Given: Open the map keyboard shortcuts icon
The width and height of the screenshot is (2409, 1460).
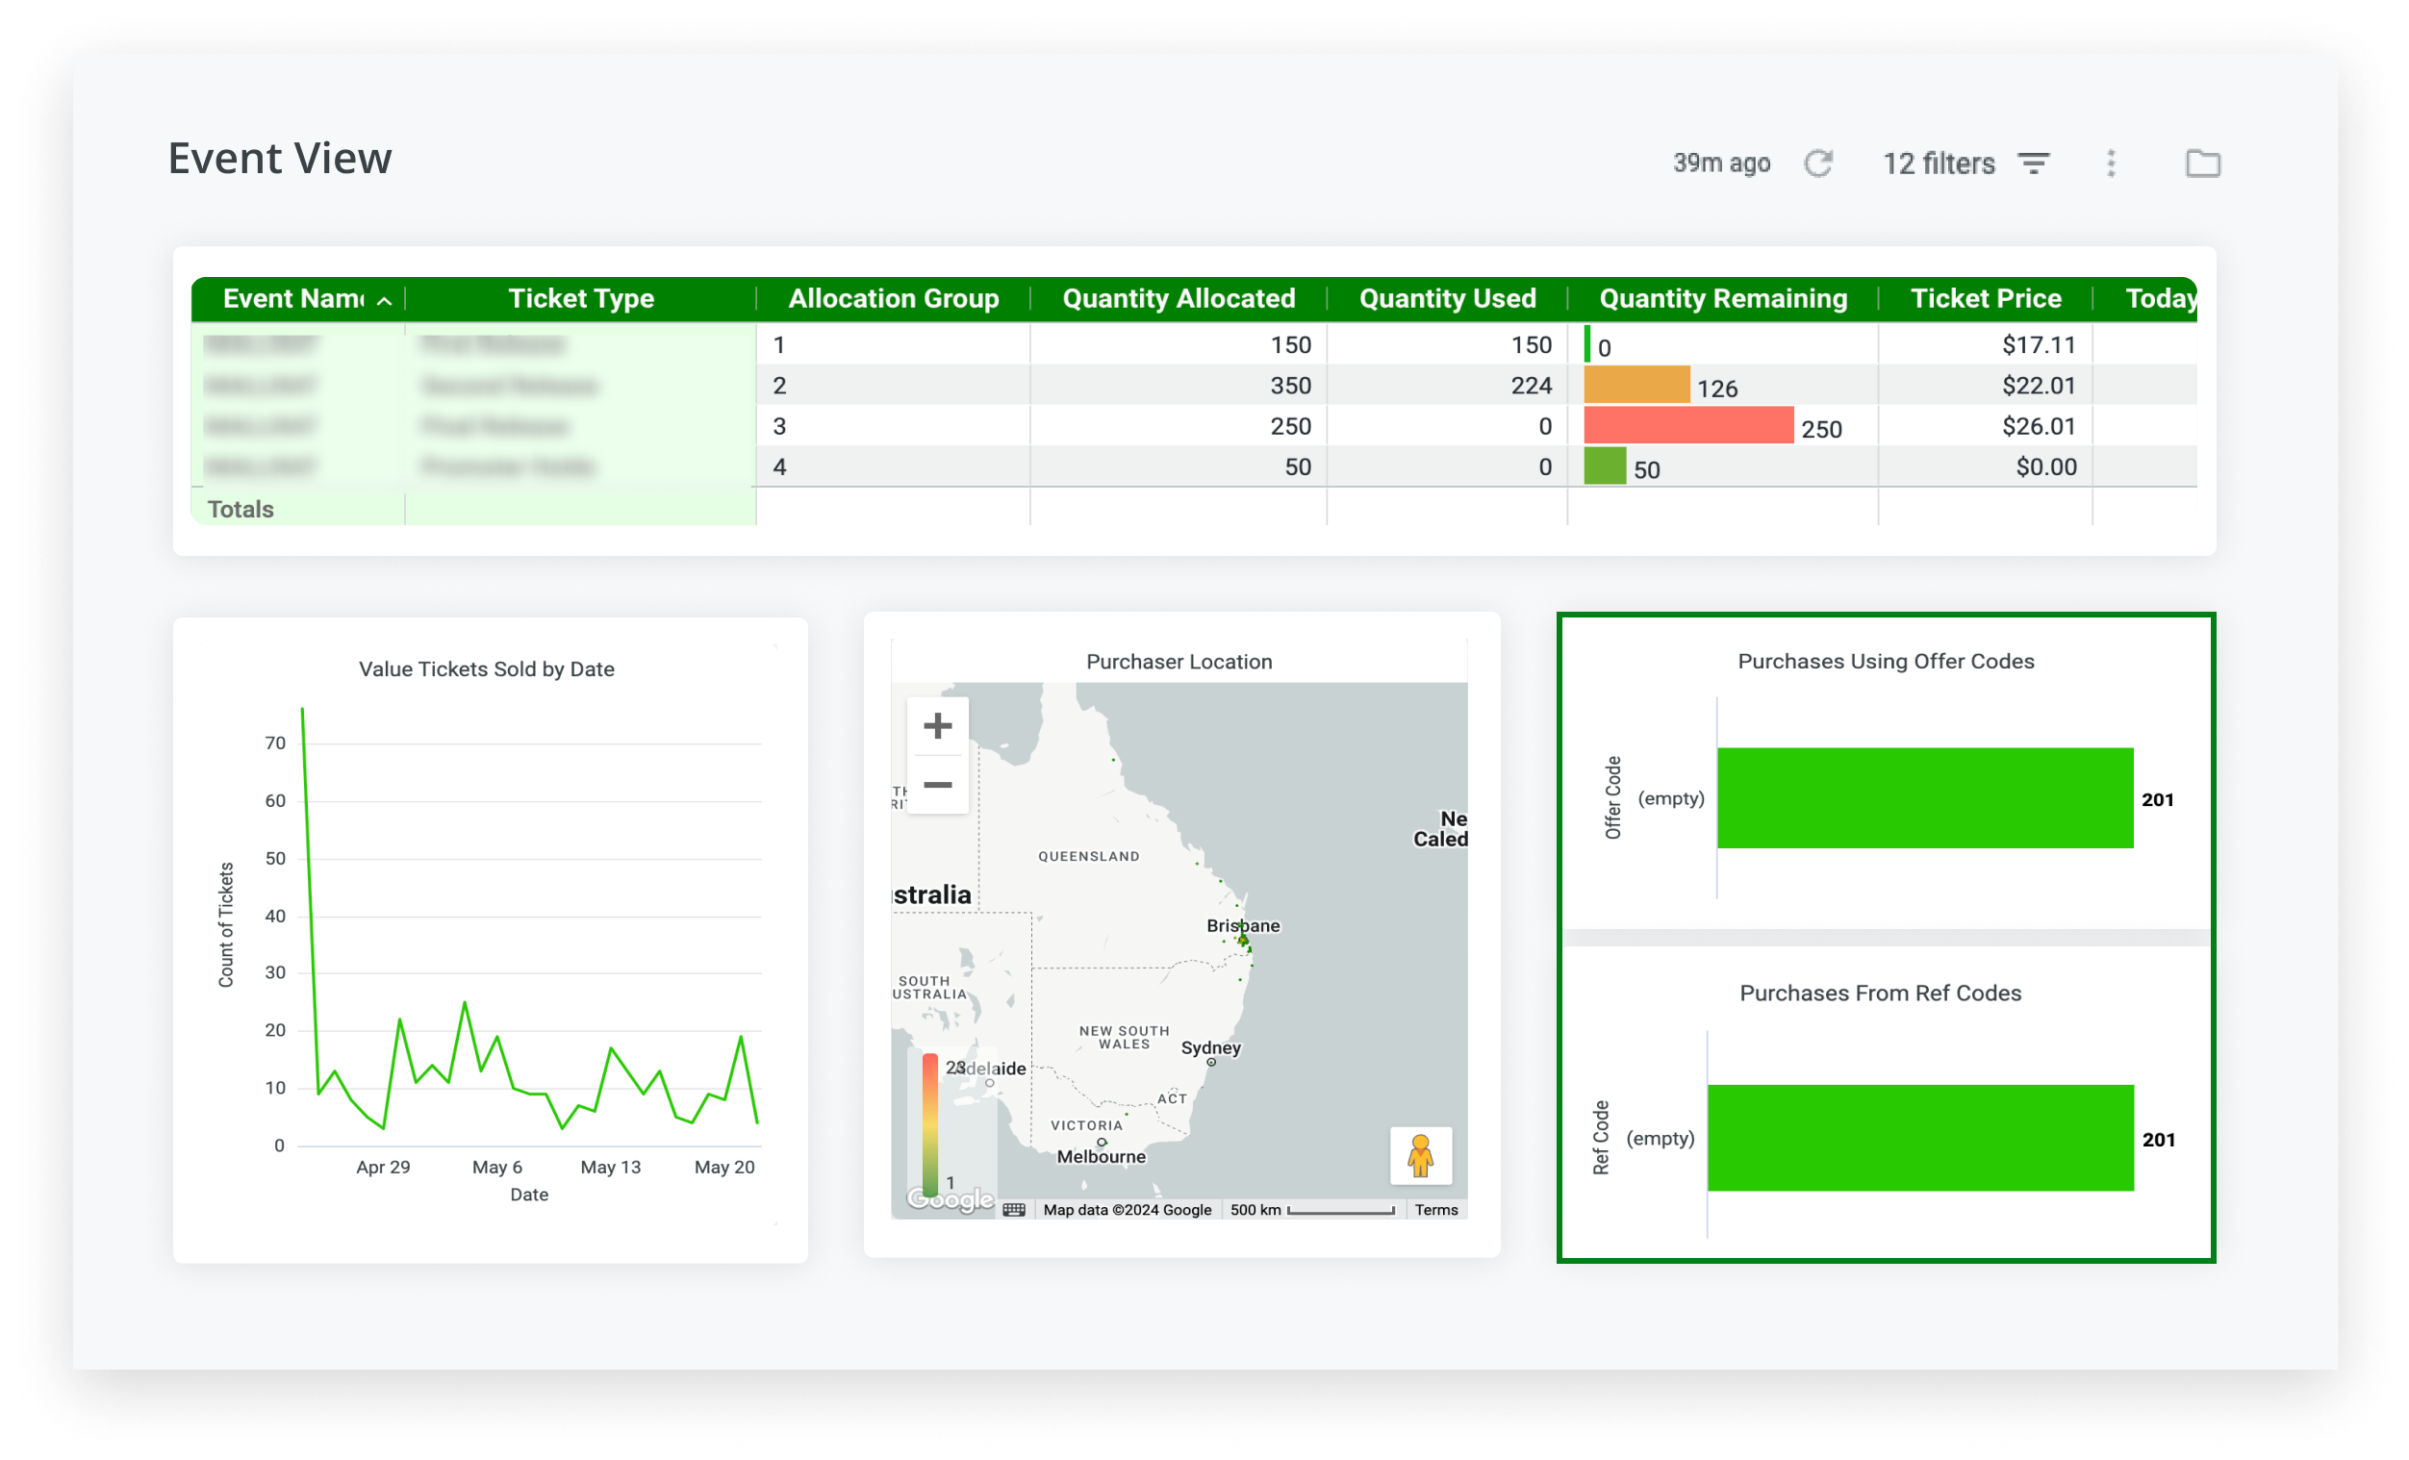Looking at the screenshot, I should (x=1015, y=1210).
